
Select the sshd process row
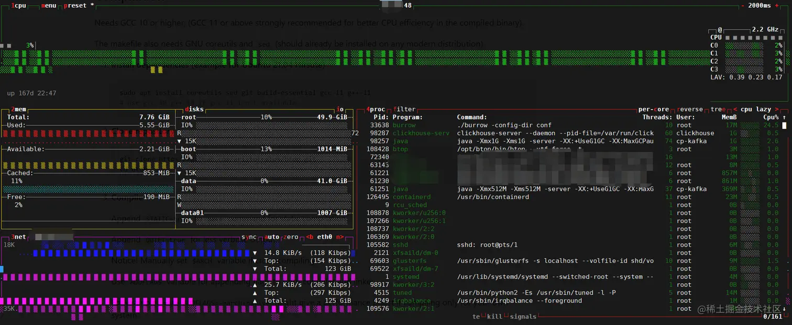pyautogui.click(x=574, y=244)
